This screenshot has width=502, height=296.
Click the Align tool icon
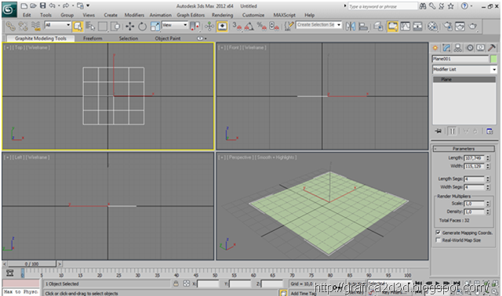(x=363, y=26)
